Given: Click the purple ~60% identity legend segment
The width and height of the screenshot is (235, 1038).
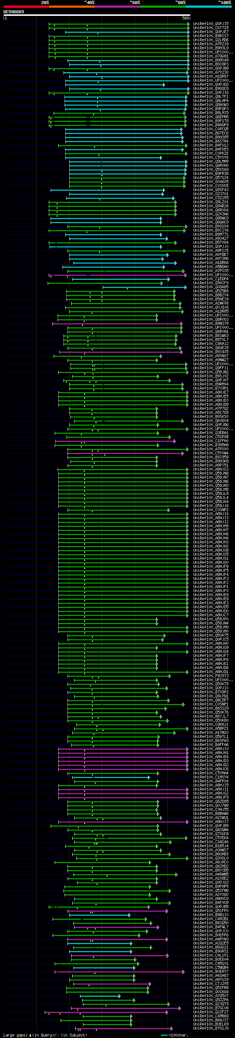Looking at the screenshot, I should 118,7.
